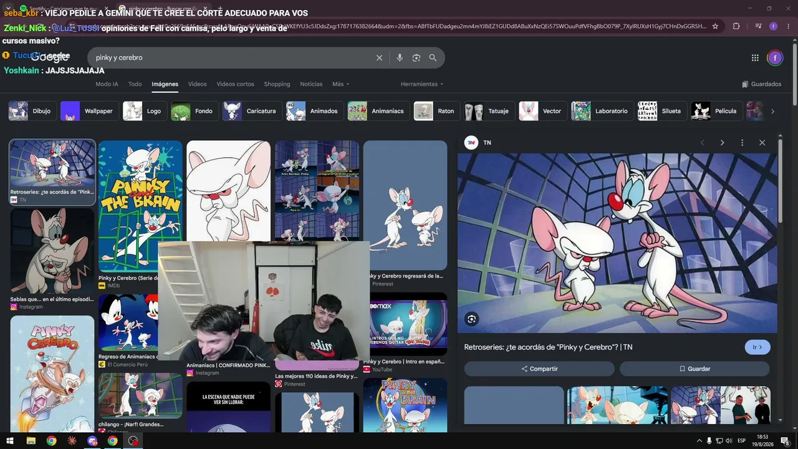This screenshot has width=798, height=449.
Task: Select the Imágenes tab
Action: (x=165, y=84)
